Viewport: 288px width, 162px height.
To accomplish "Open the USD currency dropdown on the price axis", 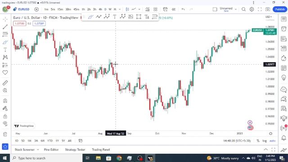I will click(x=269, y=17).
